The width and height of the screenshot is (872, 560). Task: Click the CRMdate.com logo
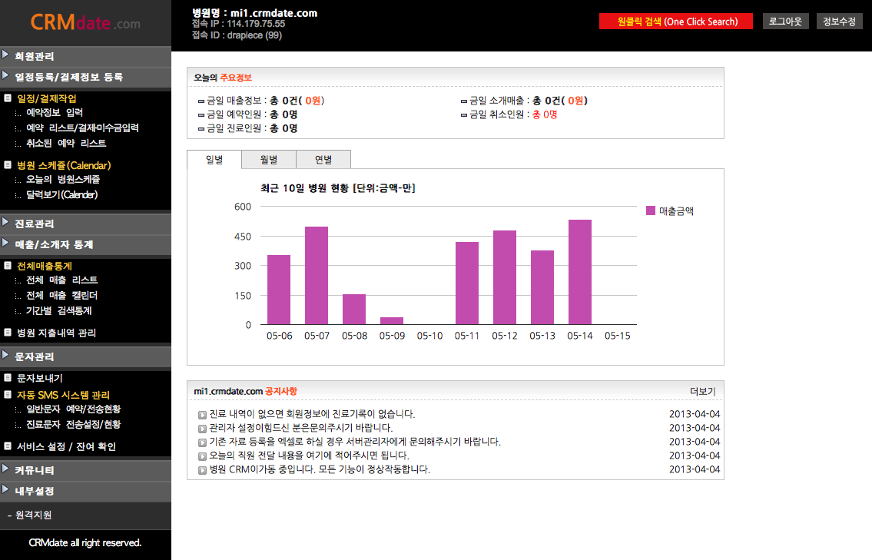(x=85, y=22)
